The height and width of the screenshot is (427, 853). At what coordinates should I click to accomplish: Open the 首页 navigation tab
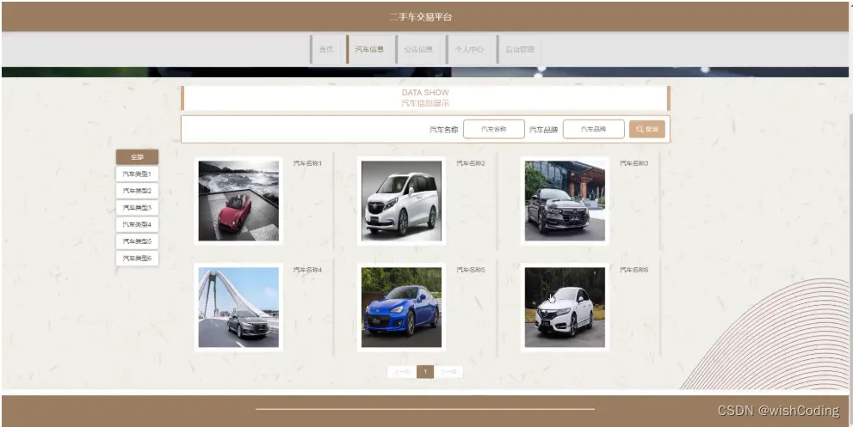325,50
